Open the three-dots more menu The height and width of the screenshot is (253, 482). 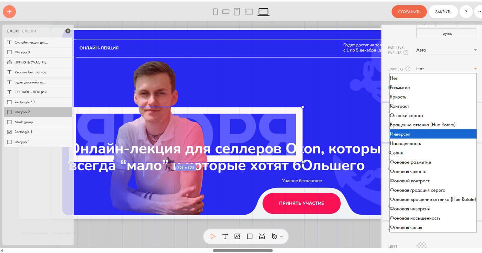click(x=479, y=12)
